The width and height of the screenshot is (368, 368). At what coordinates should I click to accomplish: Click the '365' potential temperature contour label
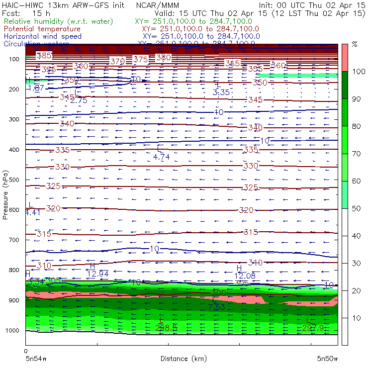click(232, 63)
